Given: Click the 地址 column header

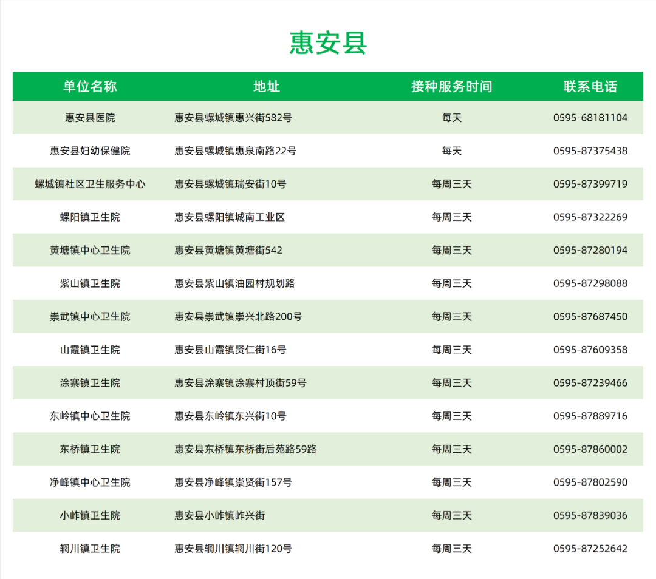Looking at the screenshot, I should [267, 86].
